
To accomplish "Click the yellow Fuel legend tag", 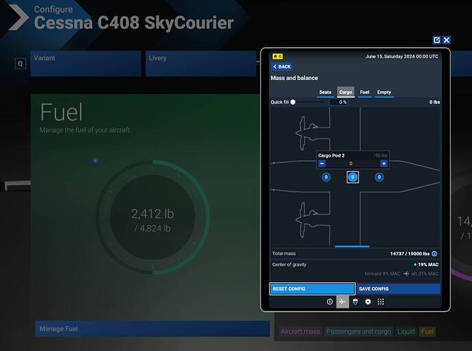I will [x=427, y=331].
